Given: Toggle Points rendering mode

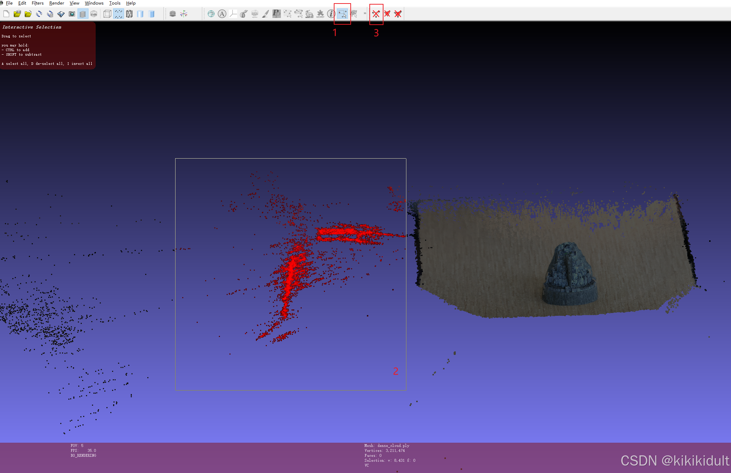Looking at the screenshot, I should click(118, 14).
